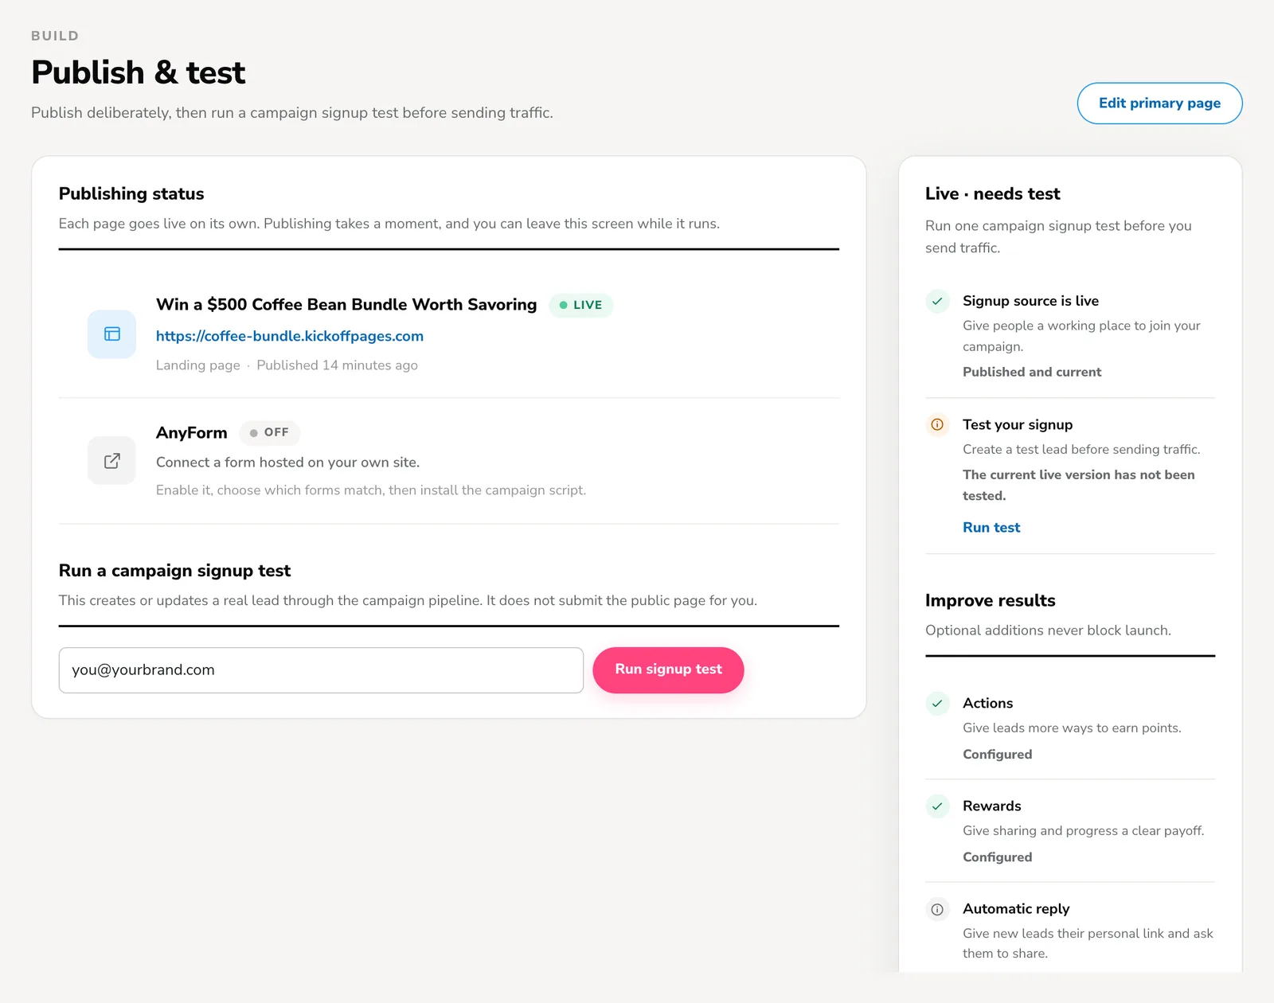
Task: Click the Published and current status
Action: 1032,372
